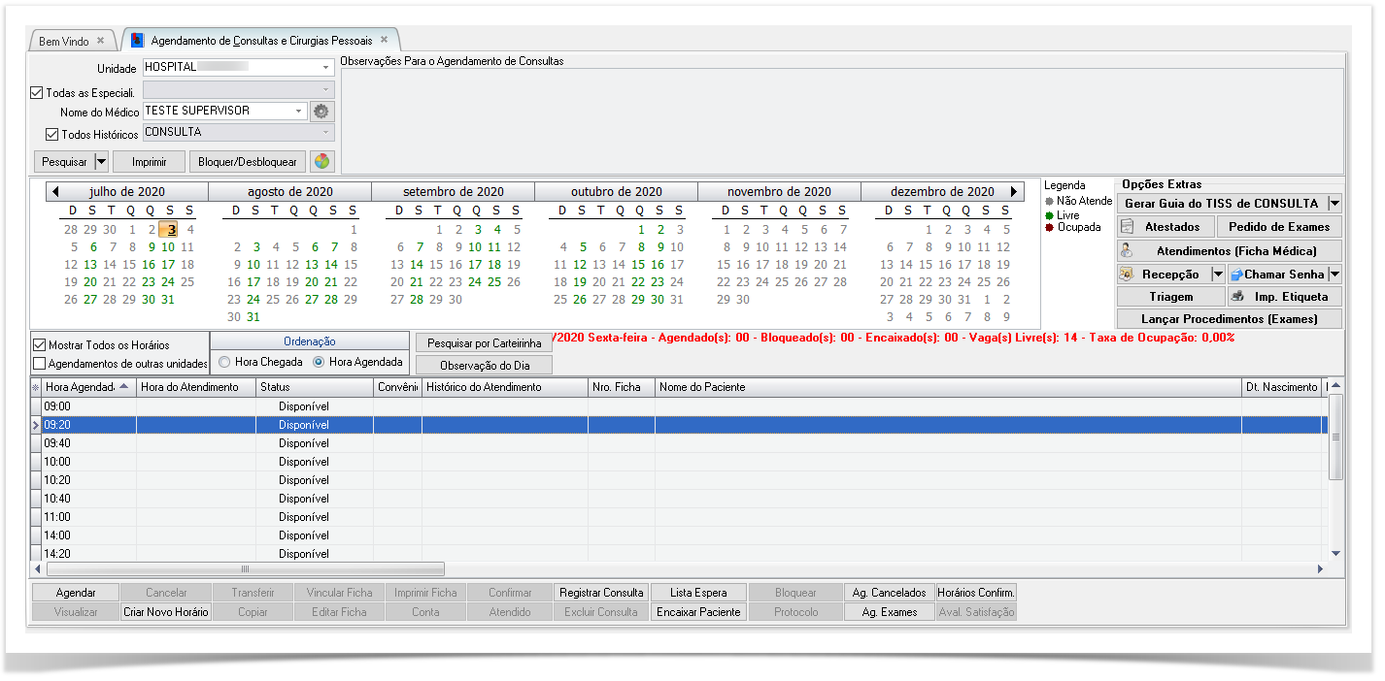Open Nome do Médico dropdown
1385x681 pixels.
click(x=299, y=112)
